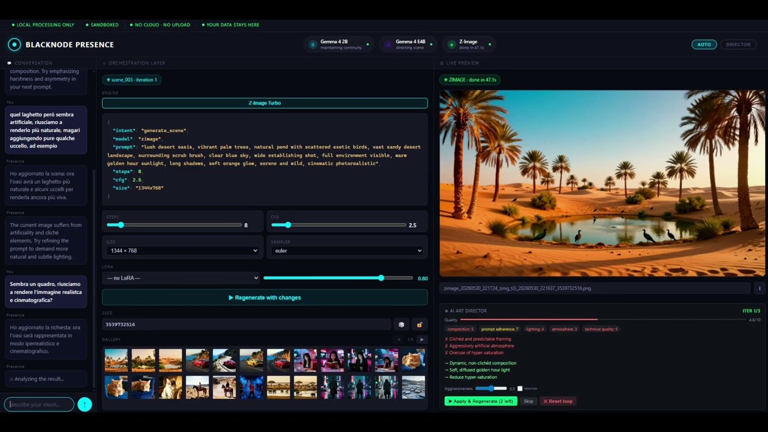Click the NO CLOUD · NO UPLOAD status
Image resolution: width=768 pixels, height=432 pixels.
[160, 25]
